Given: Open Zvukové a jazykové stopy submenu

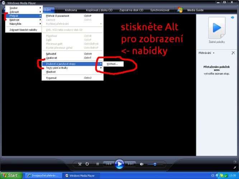Looking at the screenshot, I should coord(72,64).
